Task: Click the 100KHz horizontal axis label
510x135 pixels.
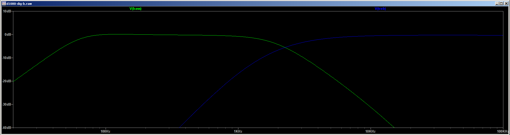Action: pyautogui.click(x=503, y=132)
